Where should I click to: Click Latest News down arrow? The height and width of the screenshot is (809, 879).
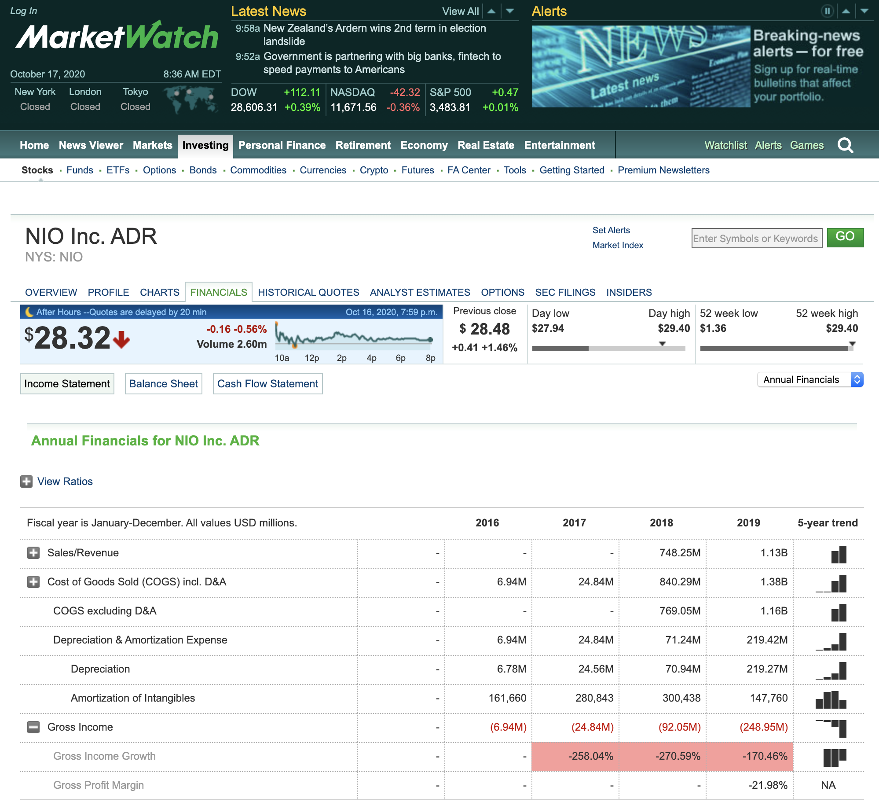(510, 11)
